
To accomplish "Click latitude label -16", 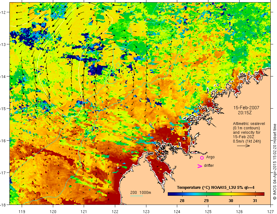I will coord(3,141).
